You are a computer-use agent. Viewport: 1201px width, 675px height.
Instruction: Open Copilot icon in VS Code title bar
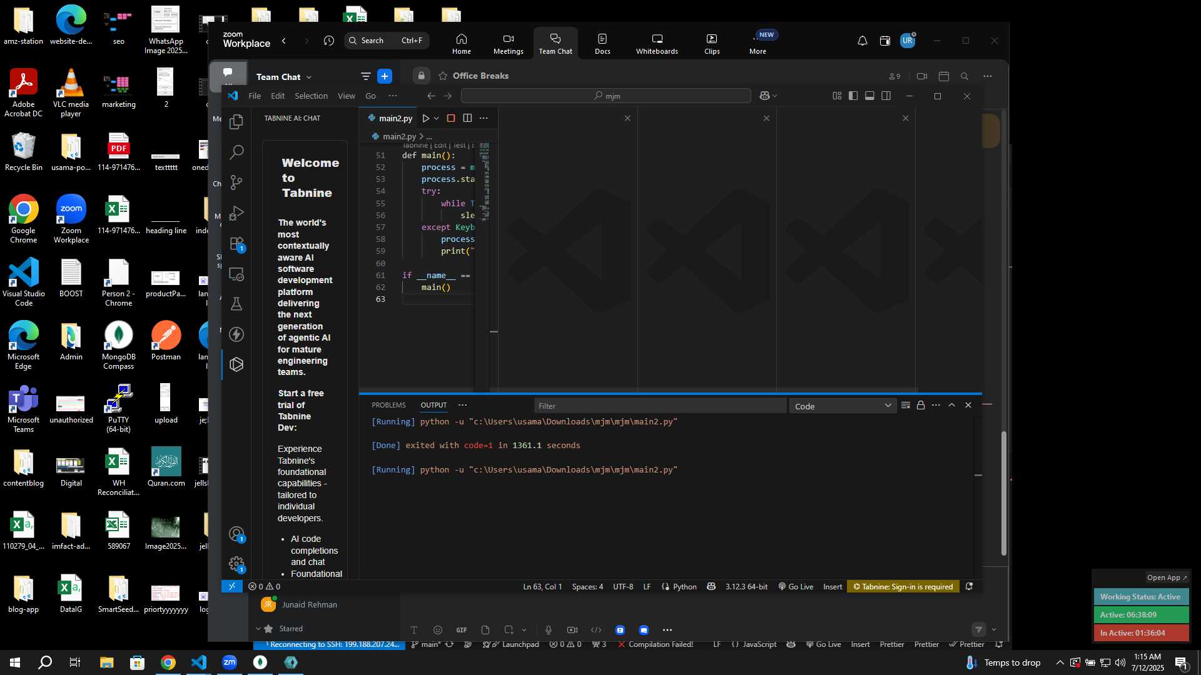pyautogui.click(x=764, y=96)
